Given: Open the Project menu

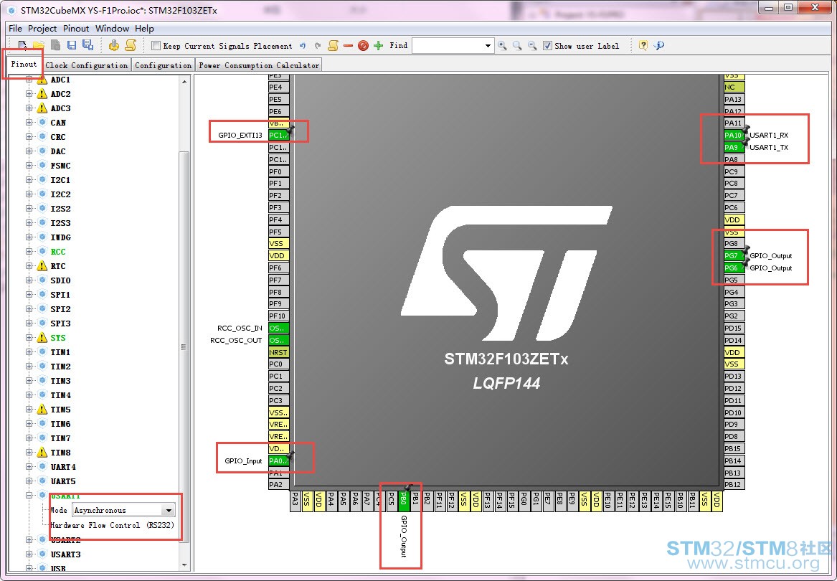Looking at the screenshot, I should click(x=42, y=28).
